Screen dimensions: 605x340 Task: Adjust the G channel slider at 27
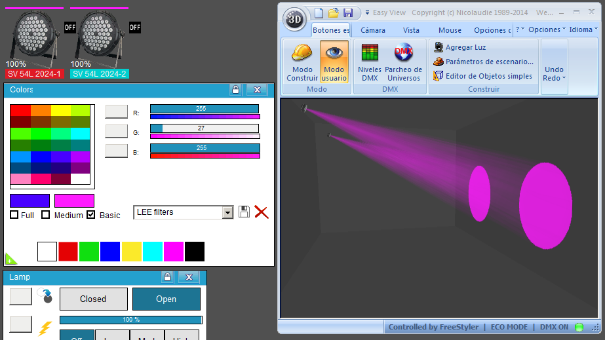pos(205,128)
